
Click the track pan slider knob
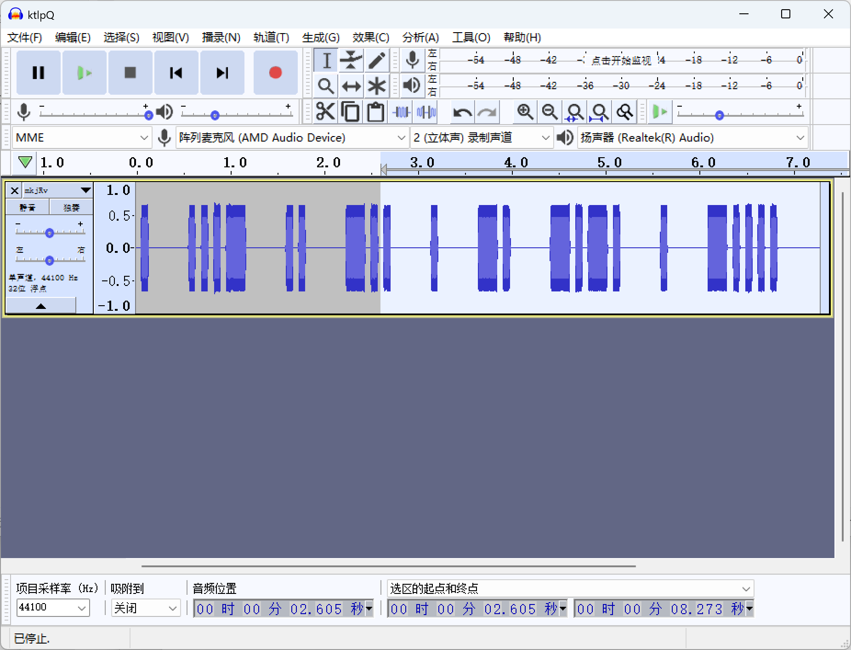50,261
